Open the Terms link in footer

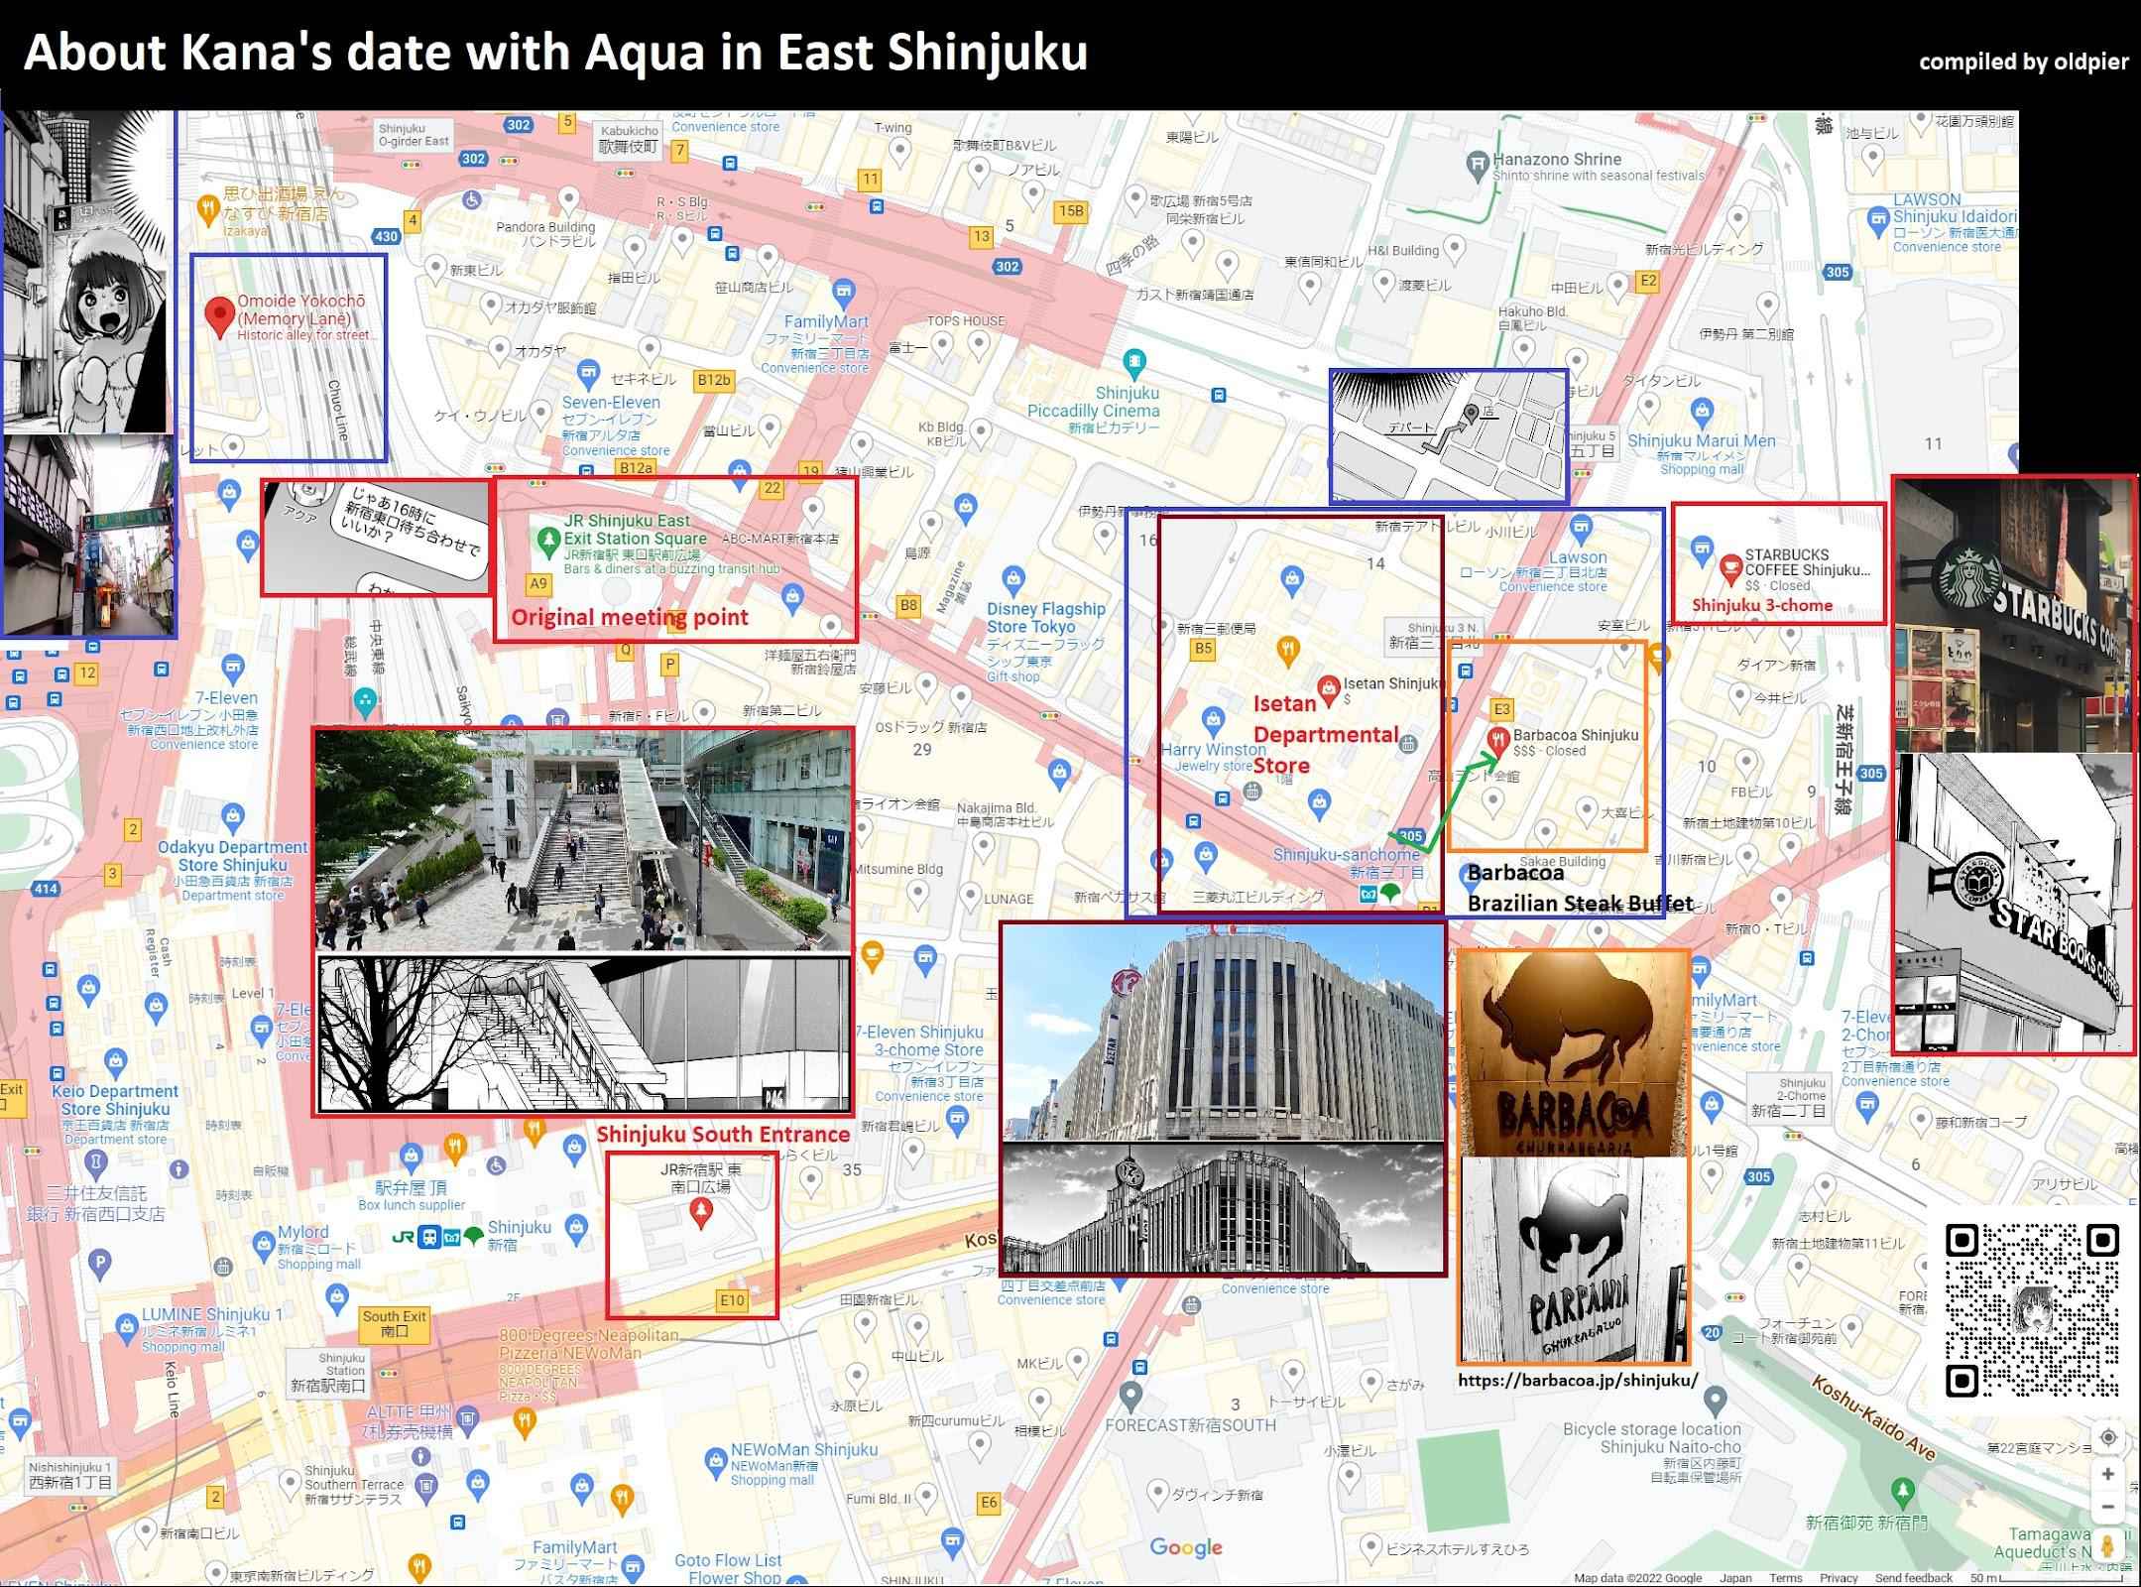(1785, 1577)
